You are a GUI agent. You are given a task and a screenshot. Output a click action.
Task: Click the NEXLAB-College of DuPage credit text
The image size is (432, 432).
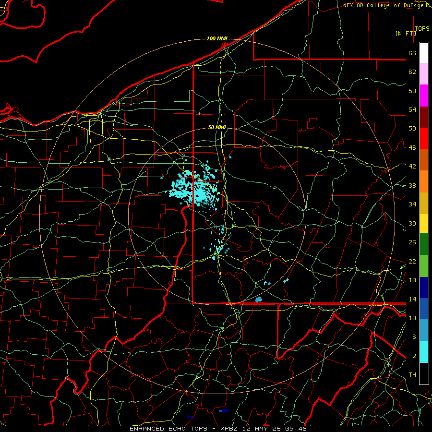[383, 5]
